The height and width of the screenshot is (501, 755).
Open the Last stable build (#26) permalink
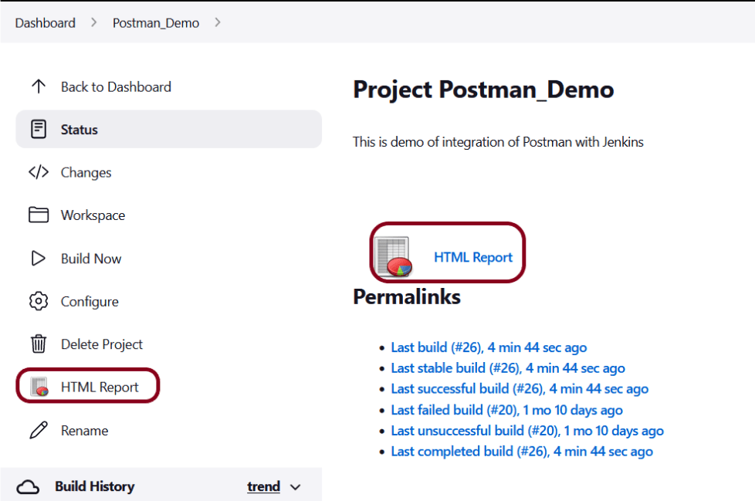[508, 368]
